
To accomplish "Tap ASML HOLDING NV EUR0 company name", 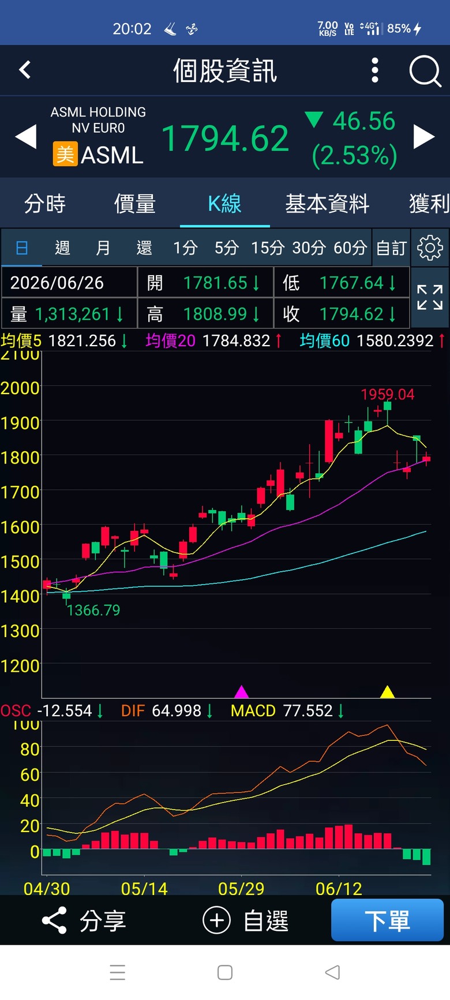I will point(98,120).
